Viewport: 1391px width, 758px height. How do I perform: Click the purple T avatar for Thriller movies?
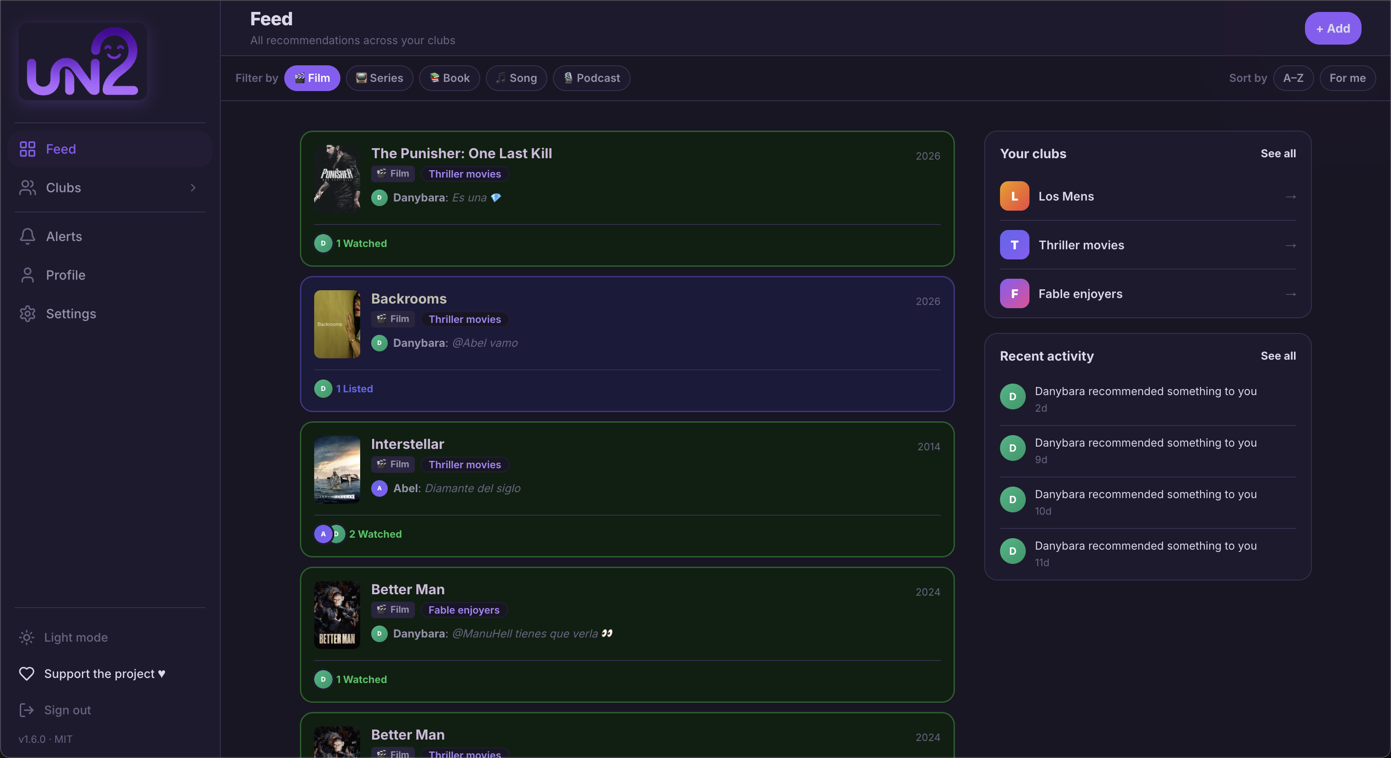click(x=1014, y=245)
